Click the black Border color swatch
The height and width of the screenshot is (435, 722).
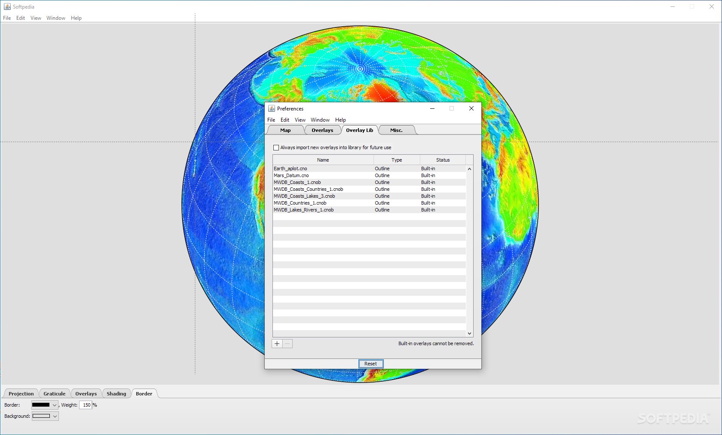[x=41, y=405]
